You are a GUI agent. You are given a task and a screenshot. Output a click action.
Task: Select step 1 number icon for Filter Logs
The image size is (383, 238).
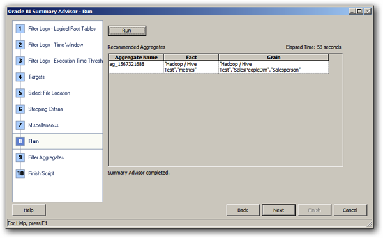pyautogui.click(x=20, y=29)
